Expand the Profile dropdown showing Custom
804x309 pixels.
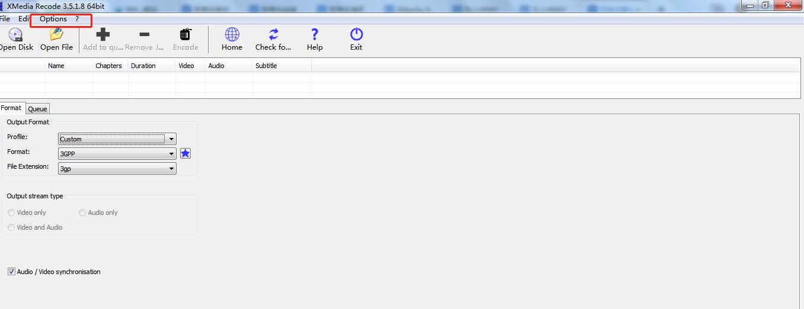(x=117, y=139)
